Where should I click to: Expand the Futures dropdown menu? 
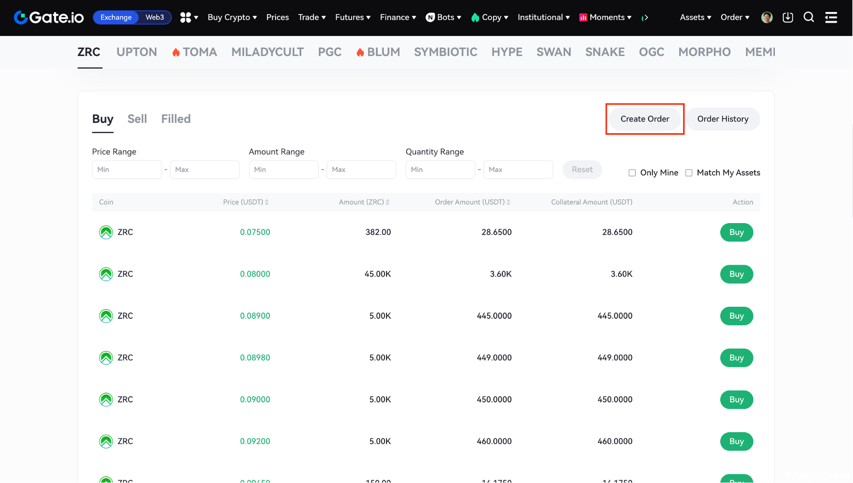pyautogui.click(x=353, y=17)
